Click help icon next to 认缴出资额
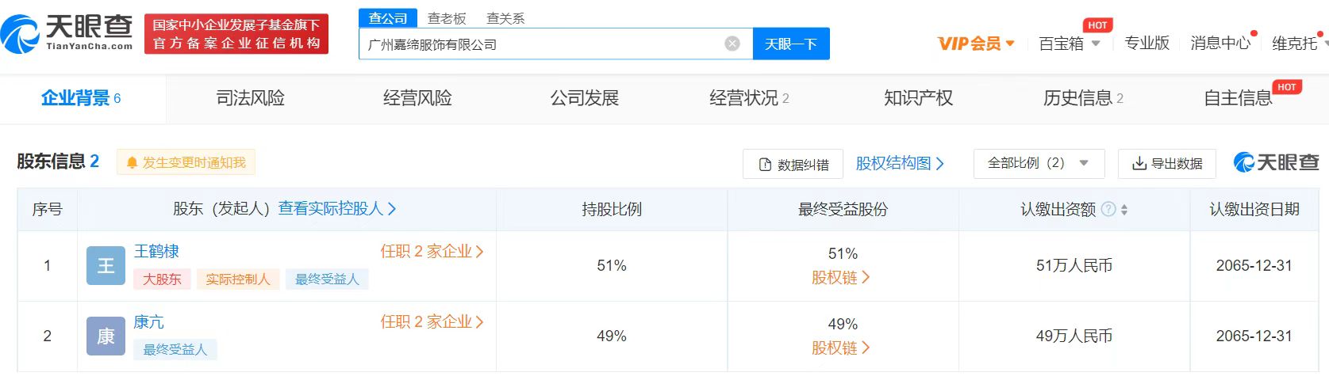The image size is (1329, 380). point(1108,209)
